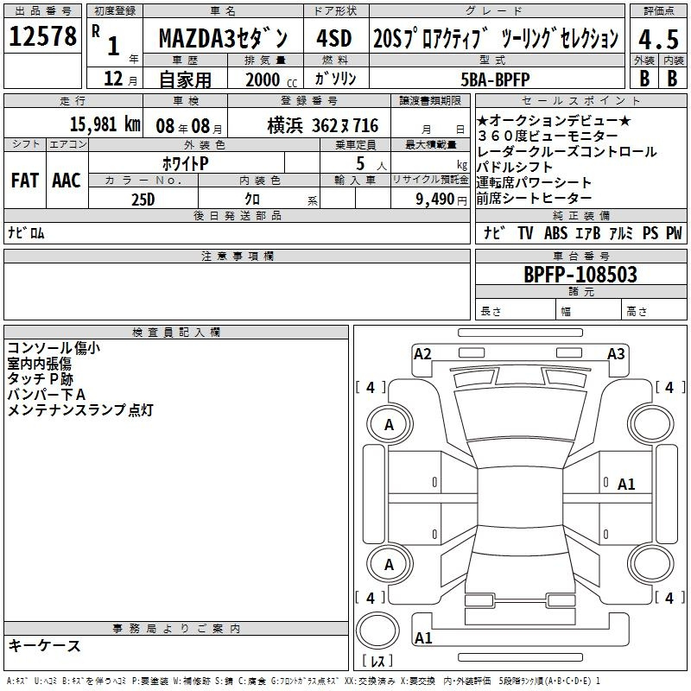Viewport: 691px width, 691px height.
Task: Click the A2 damage mark on front bumper
Action: click(422, 353)
